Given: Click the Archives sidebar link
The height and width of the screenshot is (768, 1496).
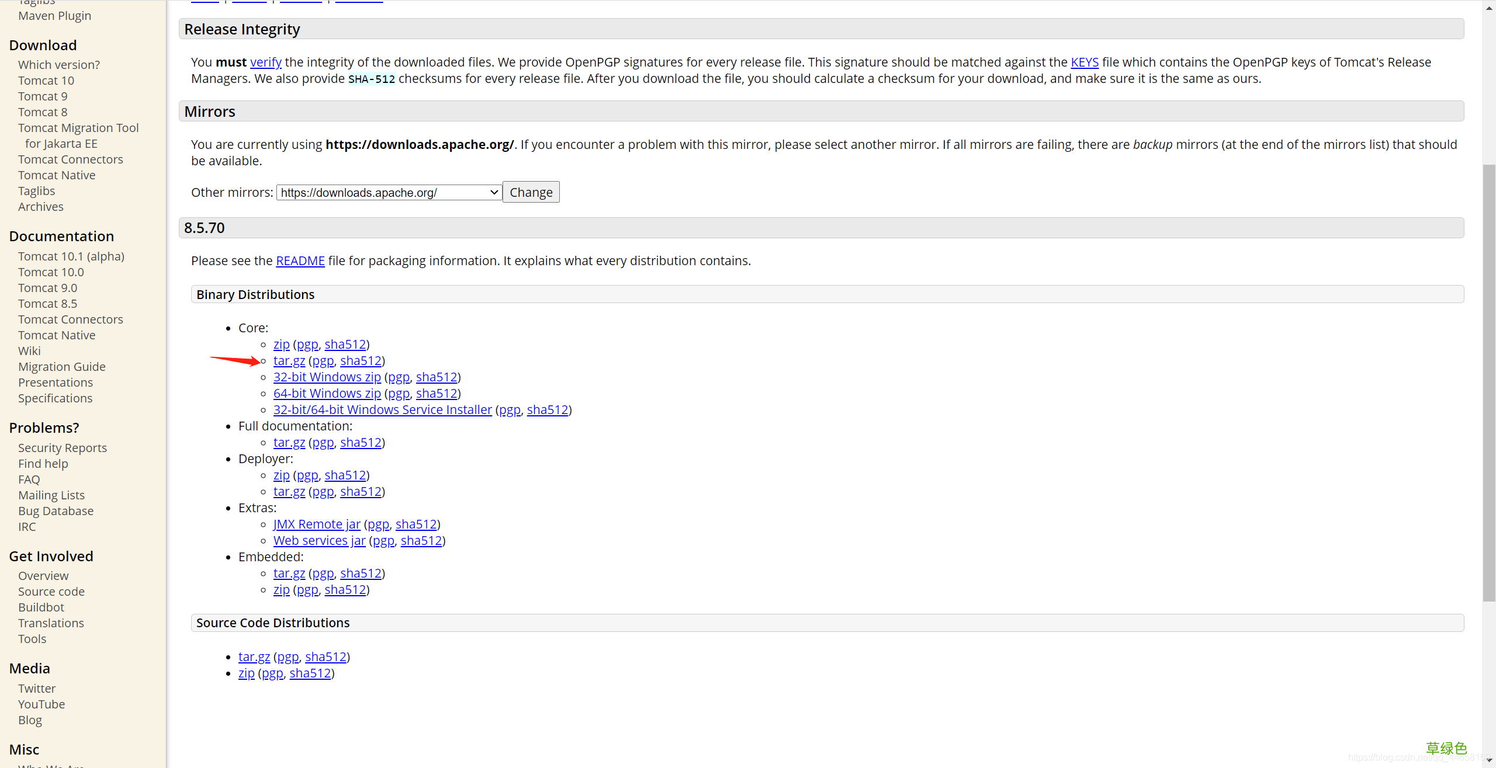Looking at the screenshot, I should [x=40, y=207].
